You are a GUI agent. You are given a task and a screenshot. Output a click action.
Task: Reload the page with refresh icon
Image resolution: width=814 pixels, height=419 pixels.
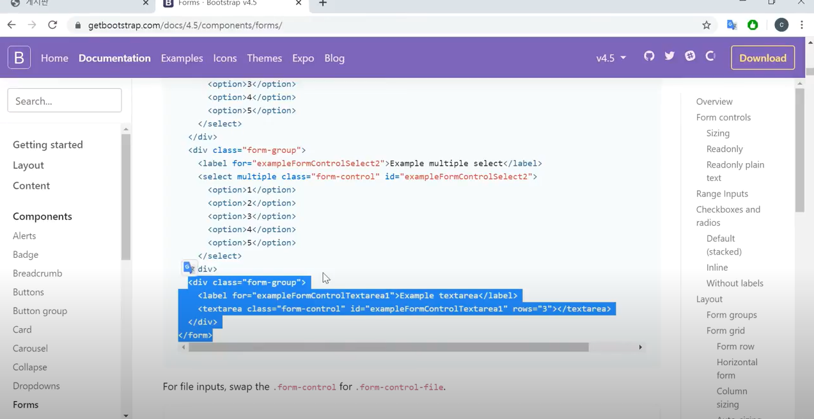[52, 25]
